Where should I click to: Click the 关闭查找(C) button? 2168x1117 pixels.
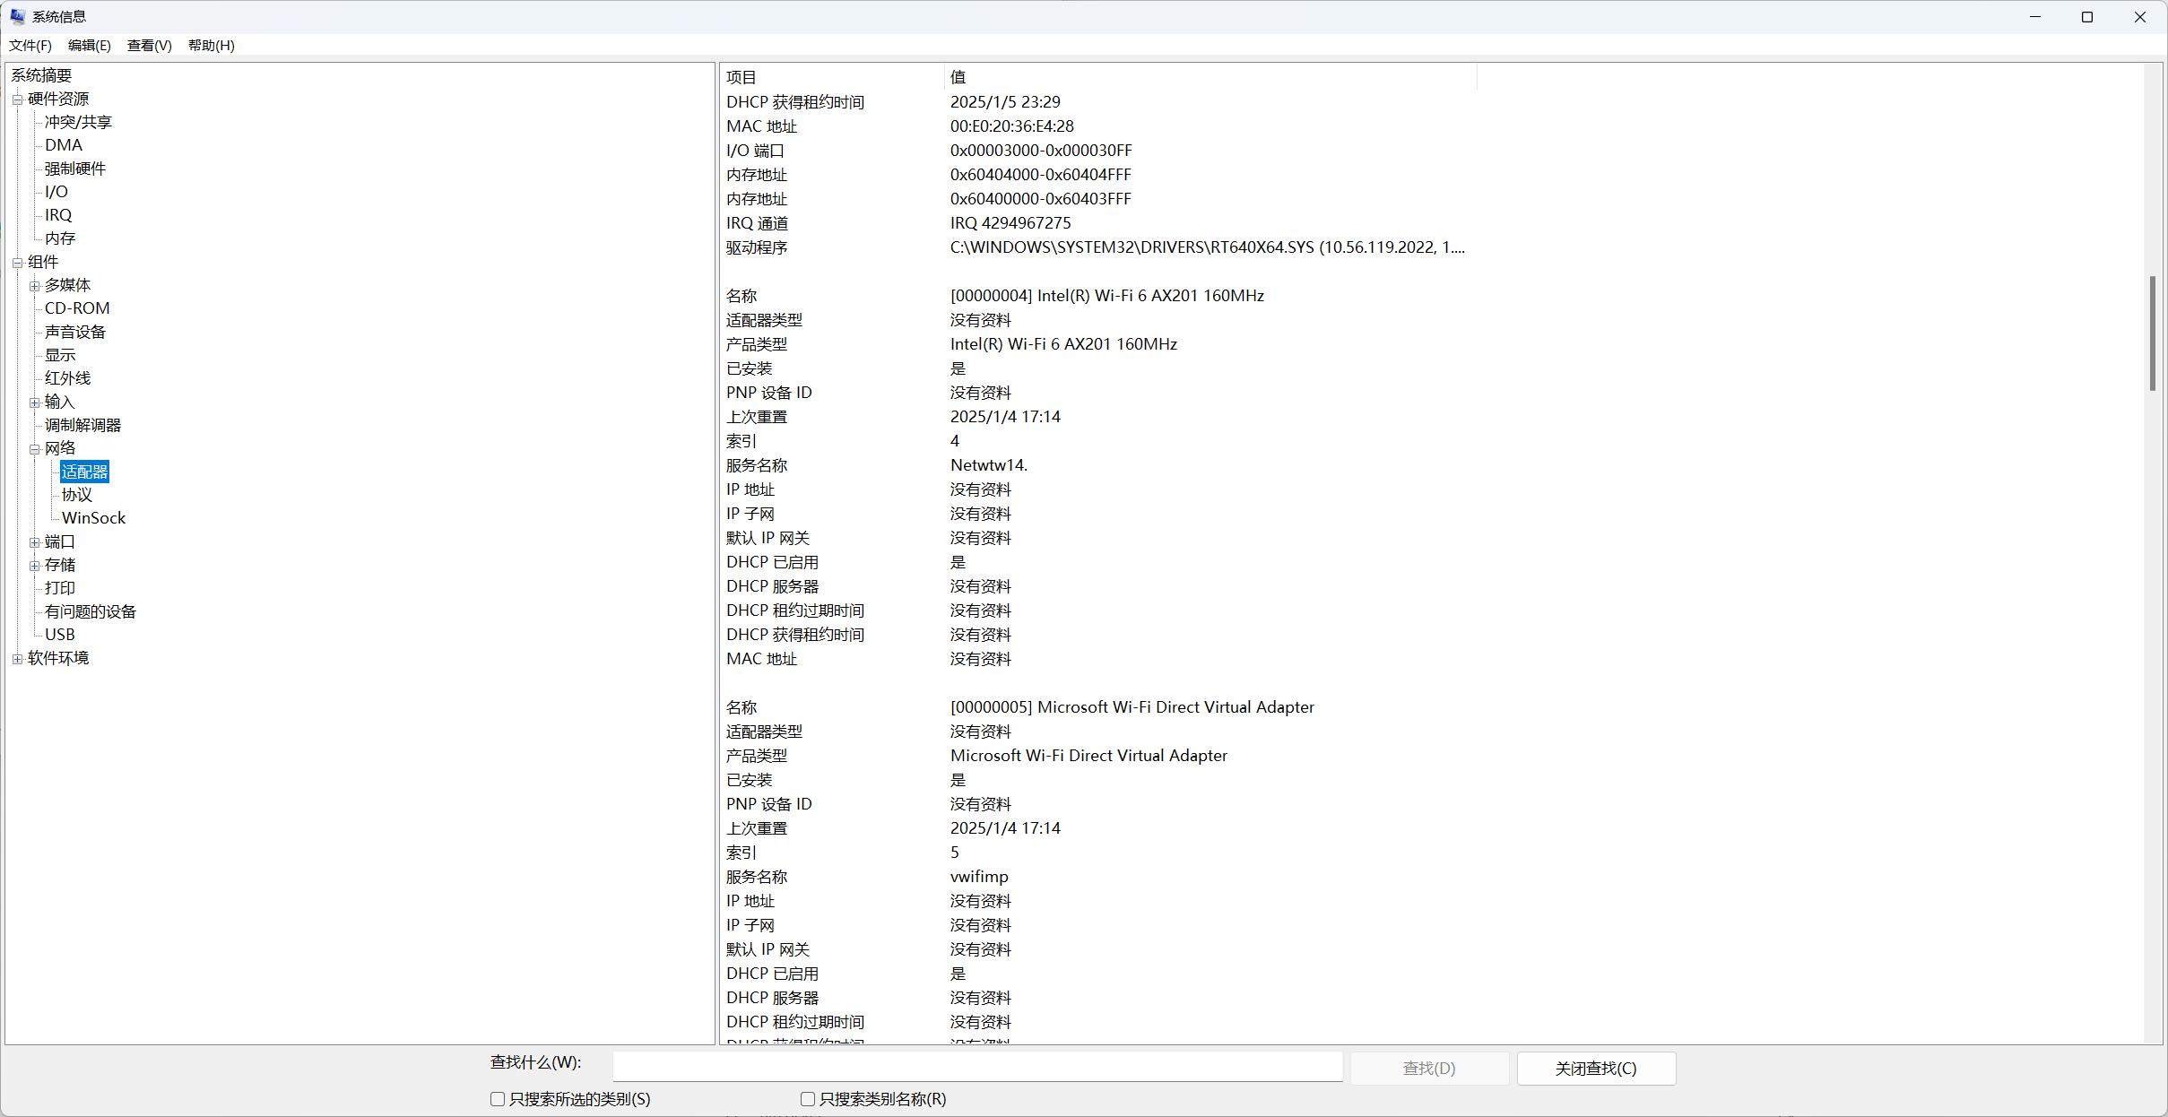tap(1595, 1069)
